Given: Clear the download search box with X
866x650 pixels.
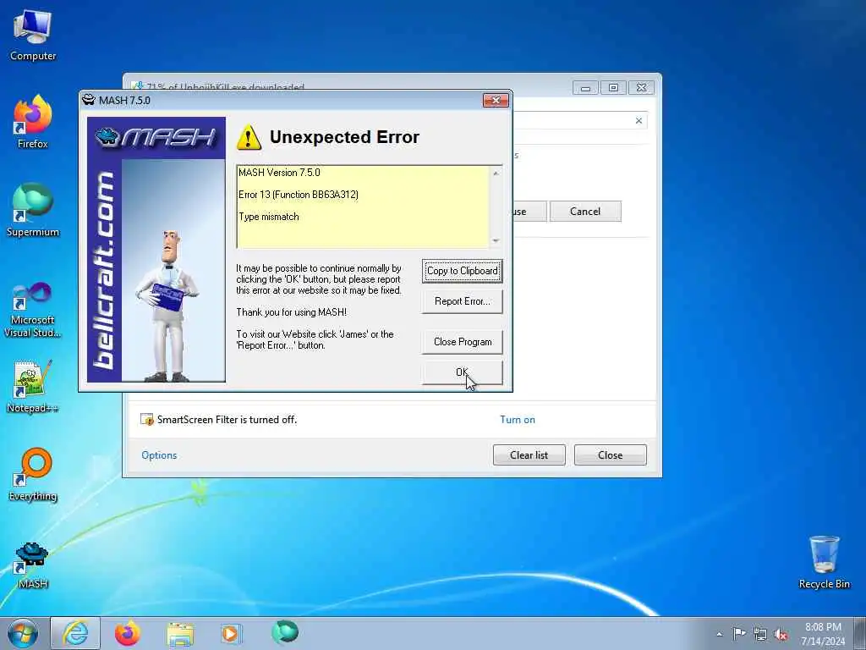Looking at the screenshot, I should (639, 120).
